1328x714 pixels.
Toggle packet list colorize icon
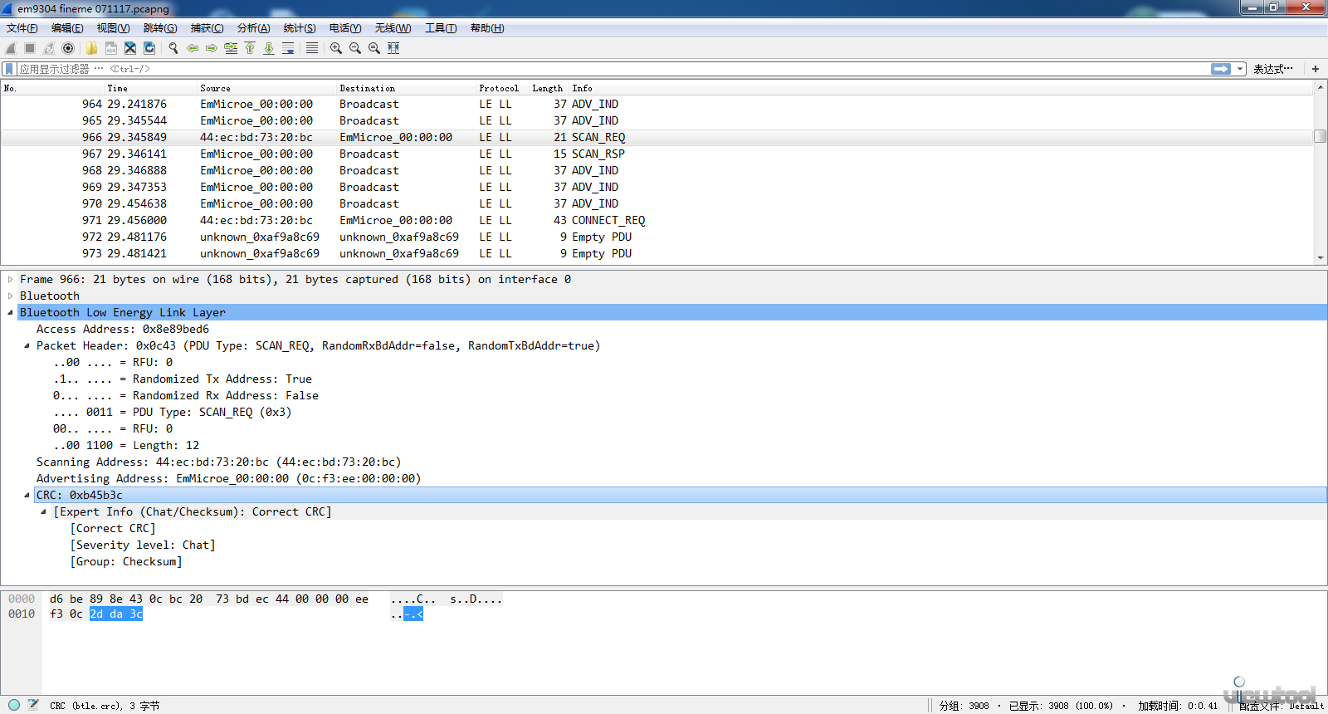312,48
